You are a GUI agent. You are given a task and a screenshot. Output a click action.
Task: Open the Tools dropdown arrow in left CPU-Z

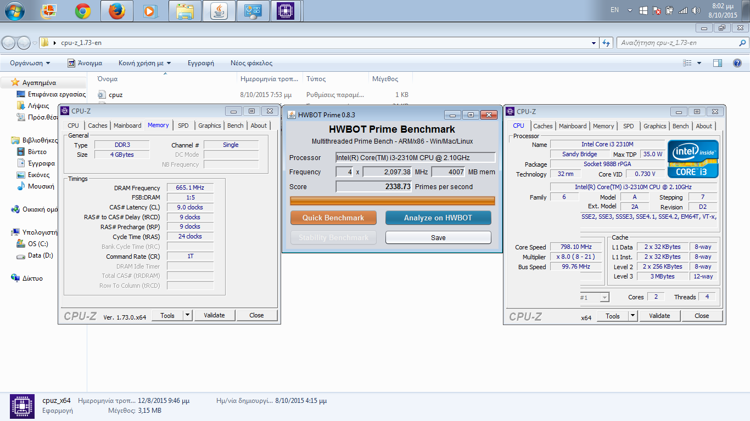click(x=187, y=315)
